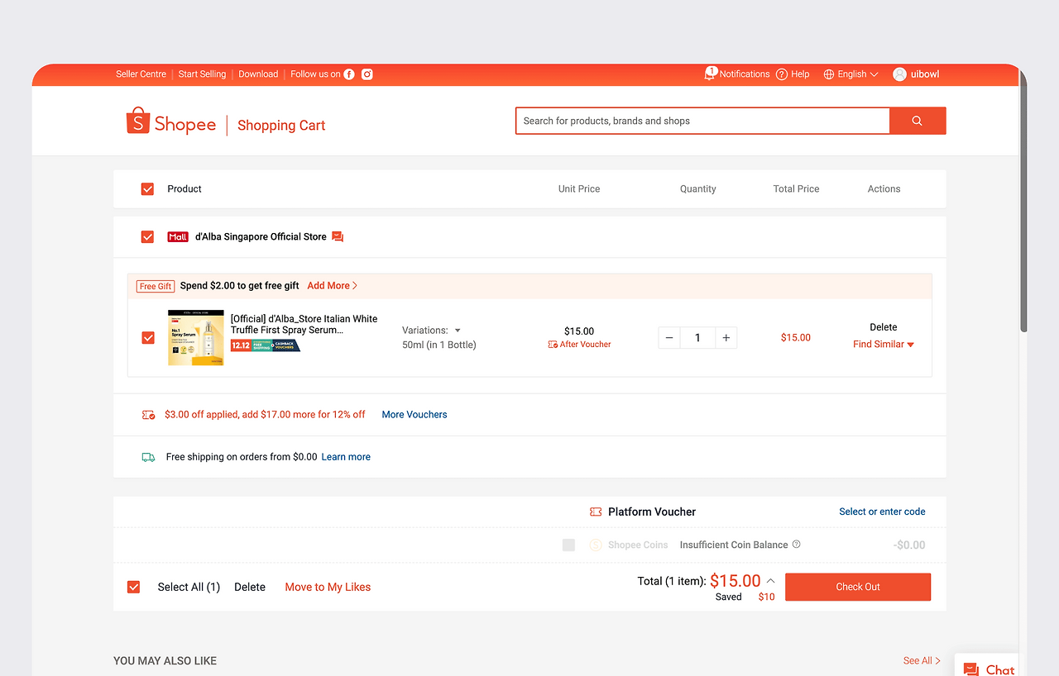Viewport: 1059px width, 676px height.
Task: Uncheck the Truffle First Spray Serum item checkbox
Action: pyautogui.click(x=148, y=338)
